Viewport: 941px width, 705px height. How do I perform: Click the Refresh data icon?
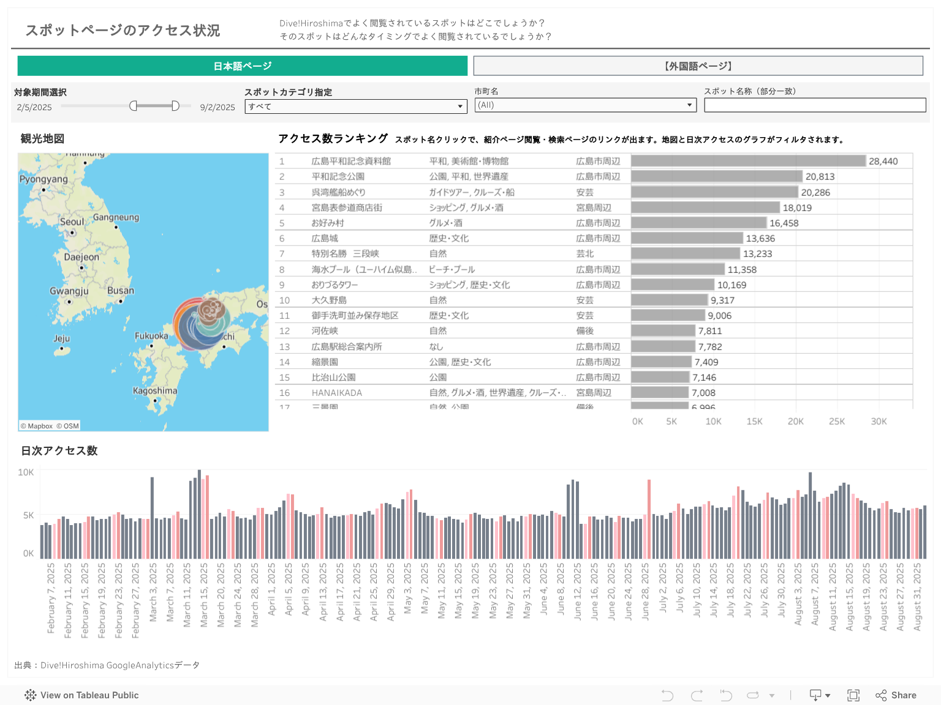tap(753, 695)
